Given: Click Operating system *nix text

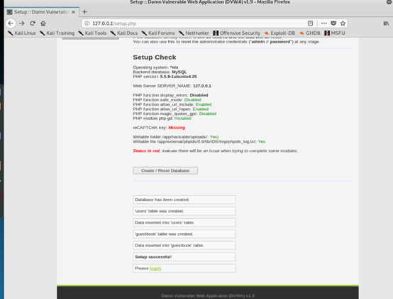Looking at the screenshot, I should coord(155,67).
